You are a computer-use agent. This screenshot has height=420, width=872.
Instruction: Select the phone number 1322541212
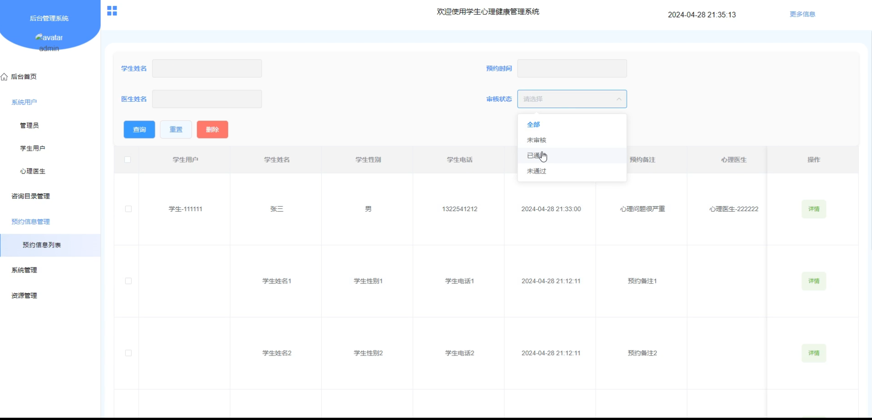pos(460,209)
